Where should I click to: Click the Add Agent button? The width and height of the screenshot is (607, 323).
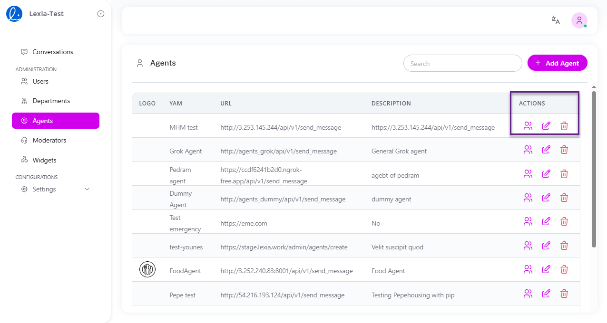(557, 63)
